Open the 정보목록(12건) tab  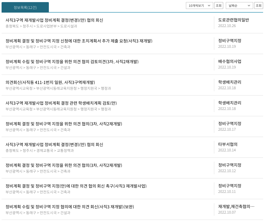(25, 7)
